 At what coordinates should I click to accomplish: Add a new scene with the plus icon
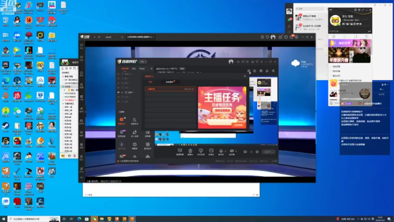point(152,69)
